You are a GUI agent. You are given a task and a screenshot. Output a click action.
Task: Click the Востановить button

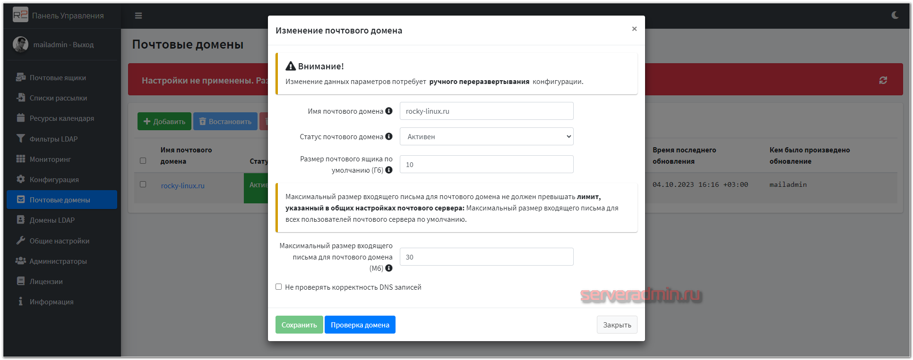[x=225, y=121]
